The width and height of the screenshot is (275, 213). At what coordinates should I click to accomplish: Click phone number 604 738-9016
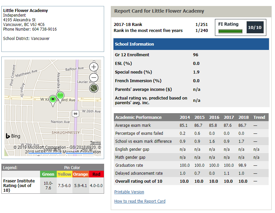click(44, 29)
